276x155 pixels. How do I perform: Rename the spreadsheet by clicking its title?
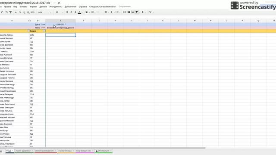pyautogui.click(x=25, y=3)
